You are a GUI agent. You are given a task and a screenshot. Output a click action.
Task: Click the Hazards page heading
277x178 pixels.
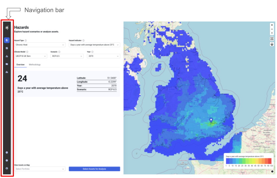click(x=21, y=27)
